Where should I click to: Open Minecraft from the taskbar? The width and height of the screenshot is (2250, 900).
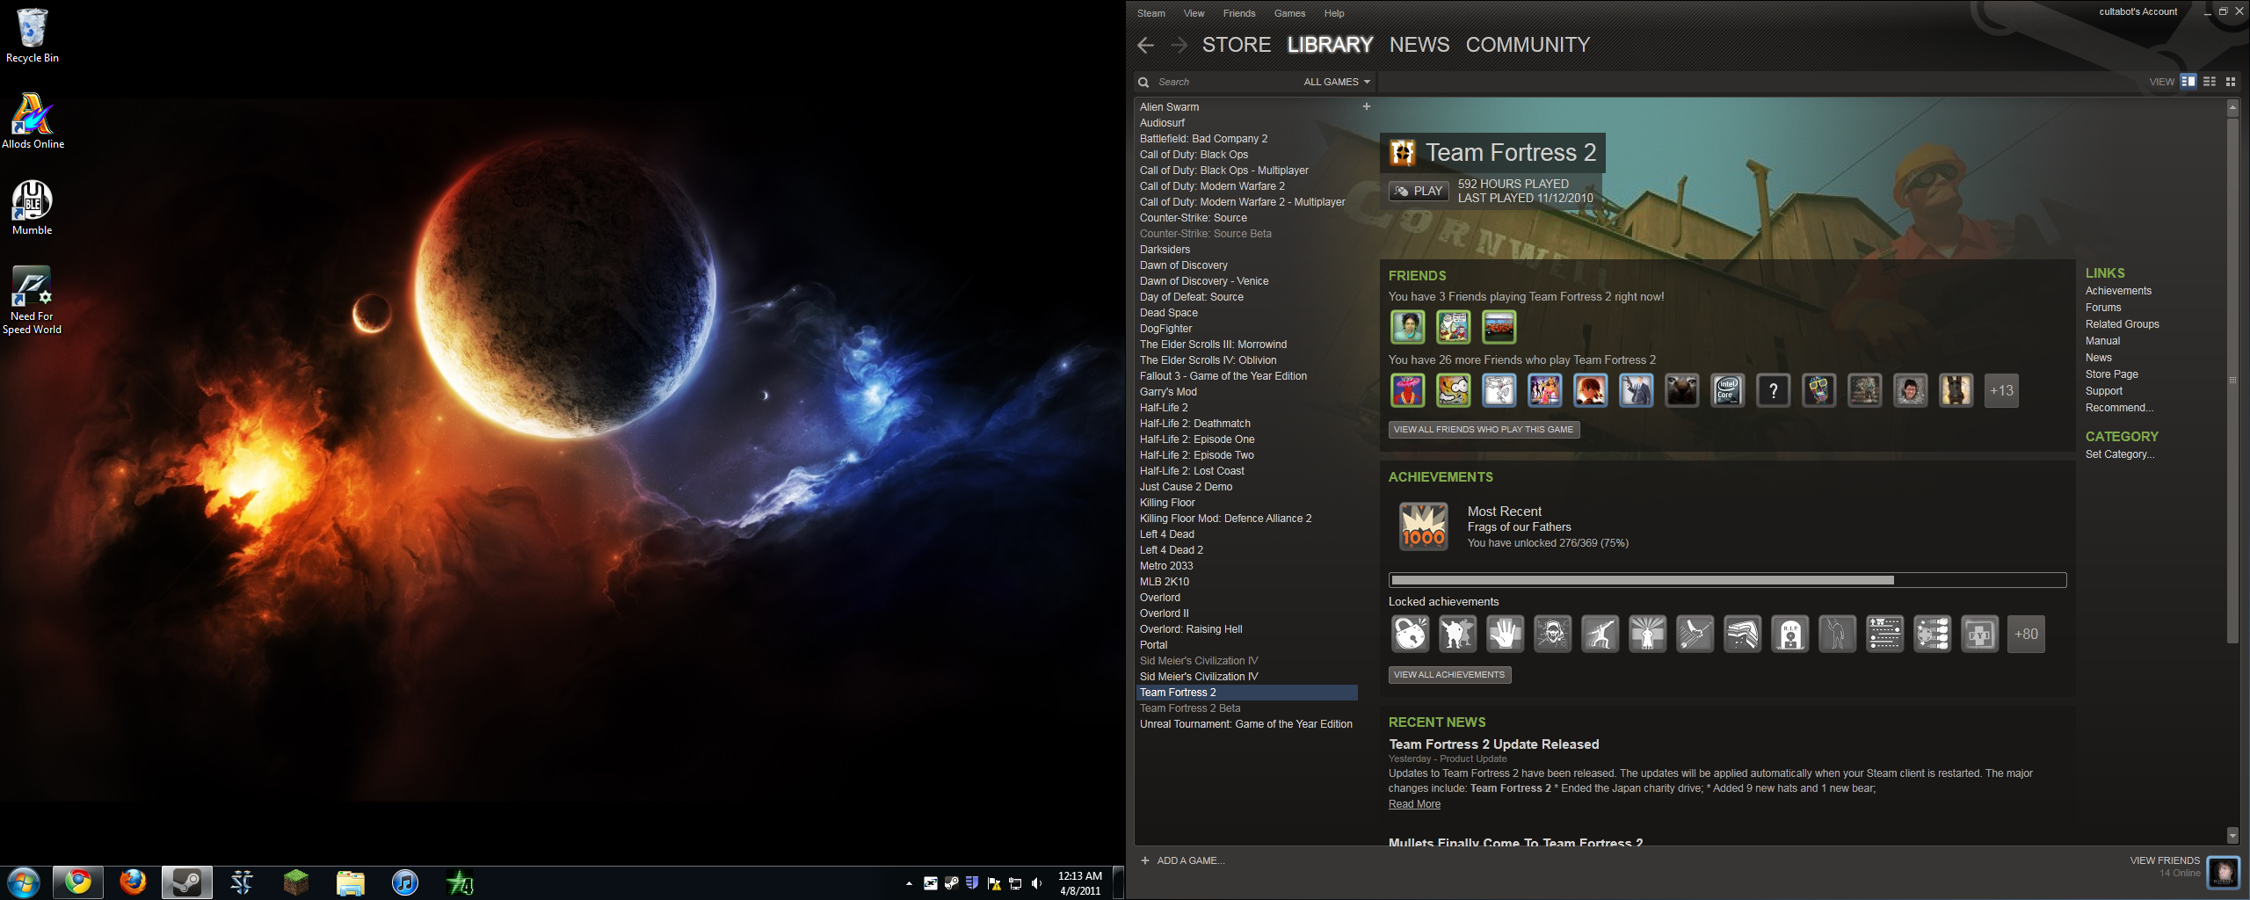pyautogui.click(x=296, y=882)
